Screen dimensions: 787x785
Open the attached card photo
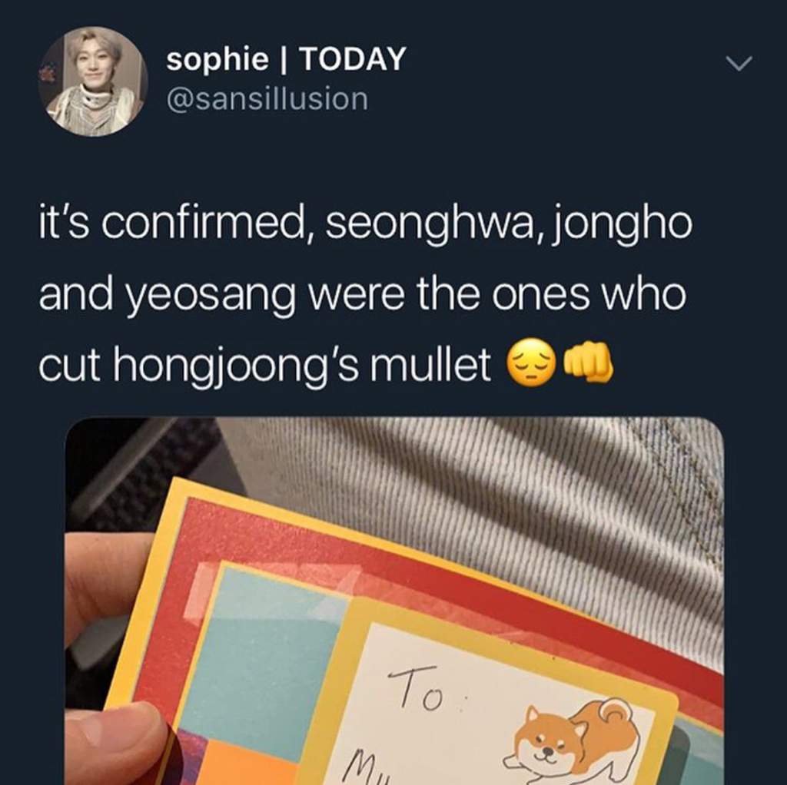pyautogui.click(x=394, y=601)
